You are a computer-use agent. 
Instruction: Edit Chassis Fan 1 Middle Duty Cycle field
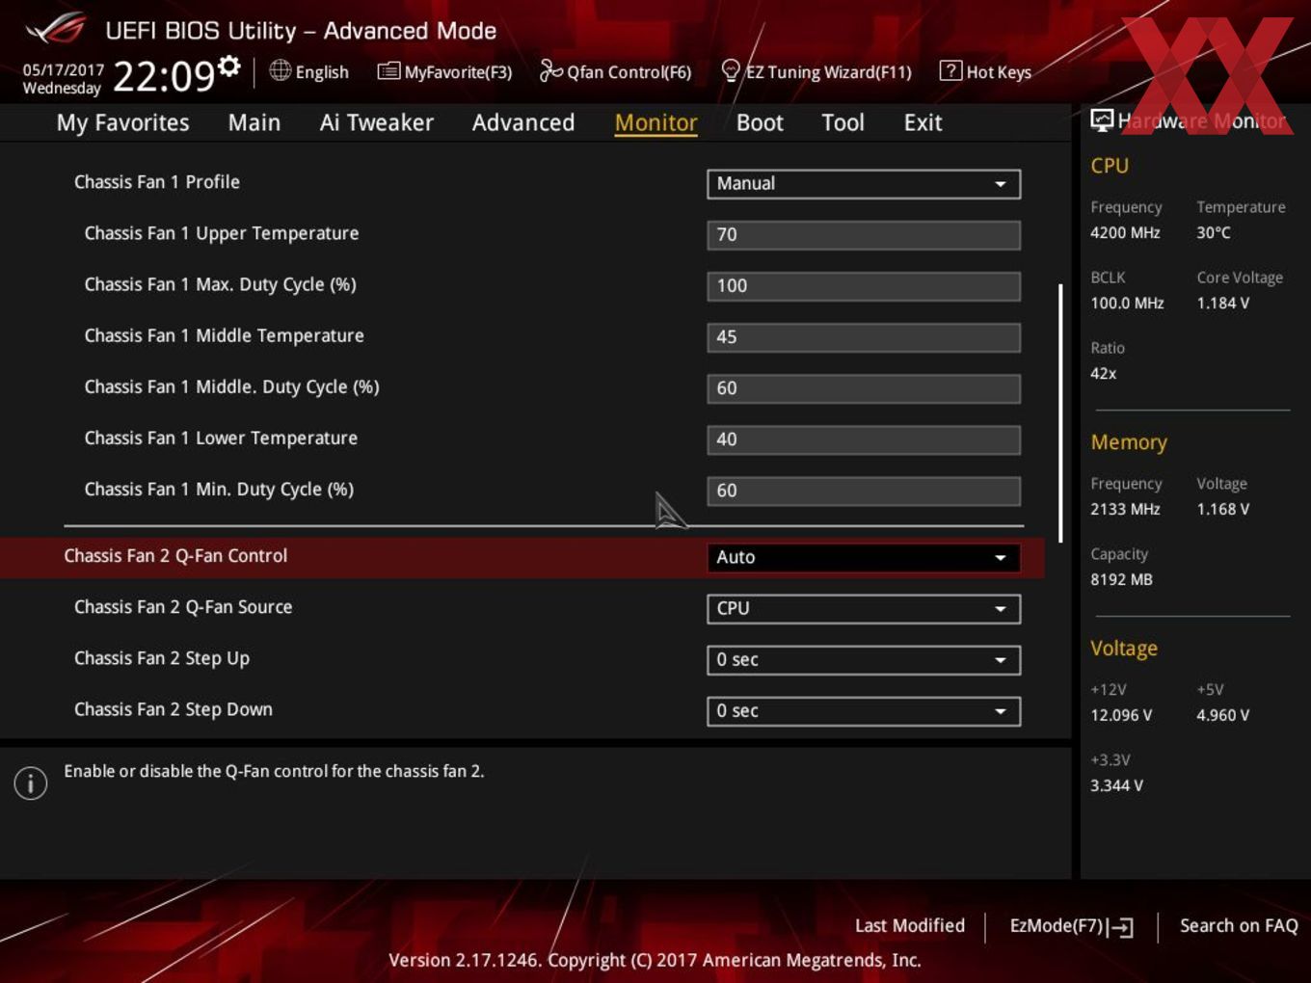[x=864, y=387]
